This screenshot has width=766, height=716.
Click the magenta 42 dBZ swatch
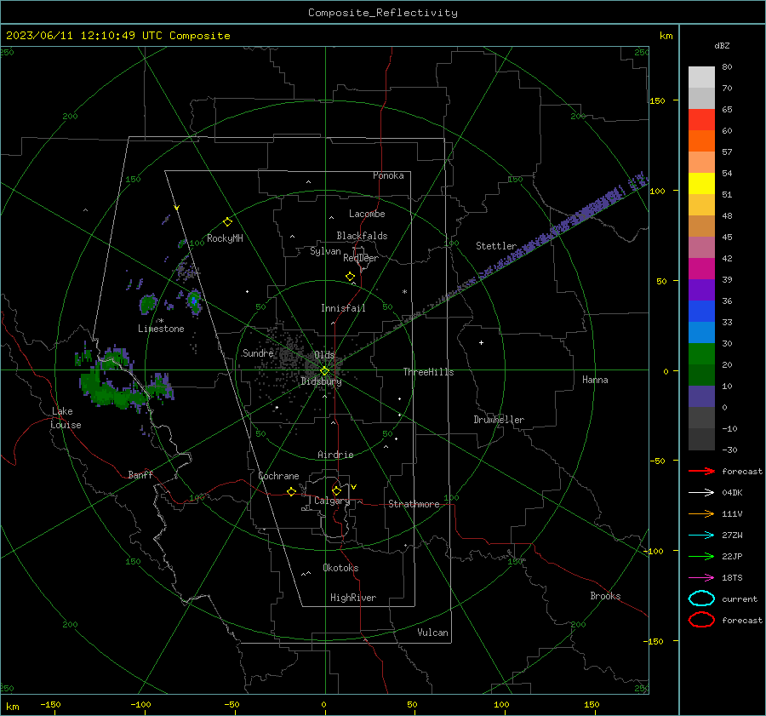point(701,268)
